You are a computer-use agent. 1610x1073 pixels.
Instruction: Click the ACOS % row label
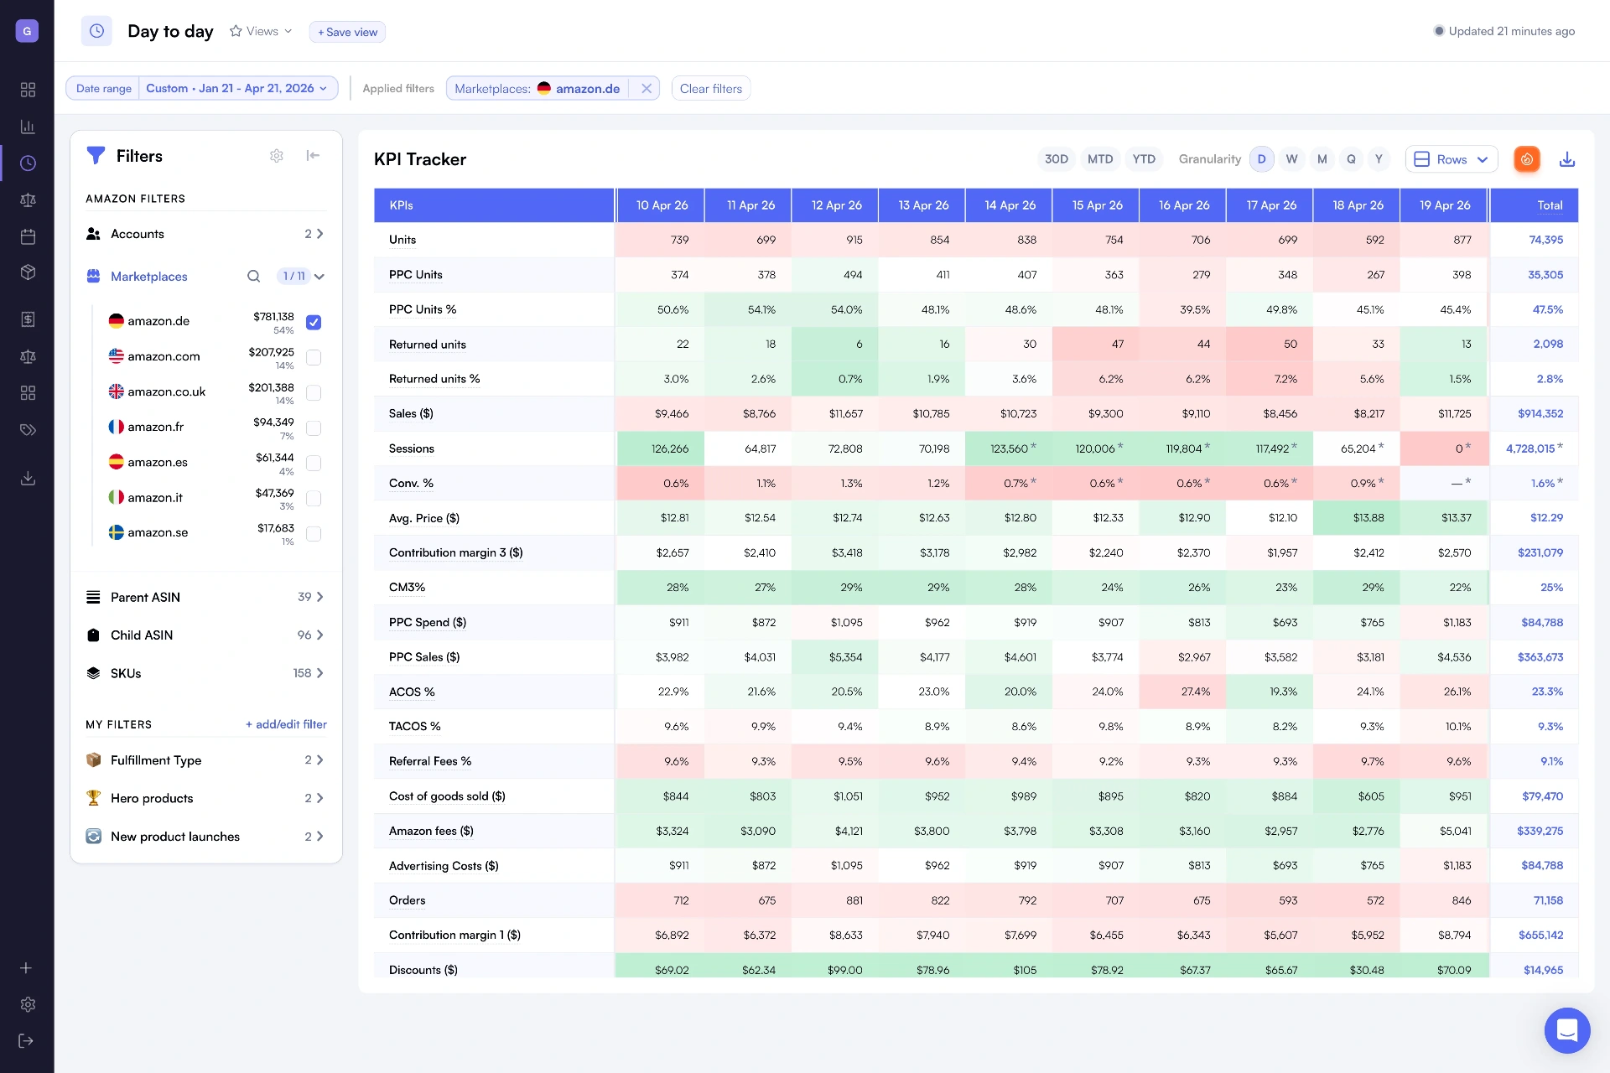pos(412,692)
